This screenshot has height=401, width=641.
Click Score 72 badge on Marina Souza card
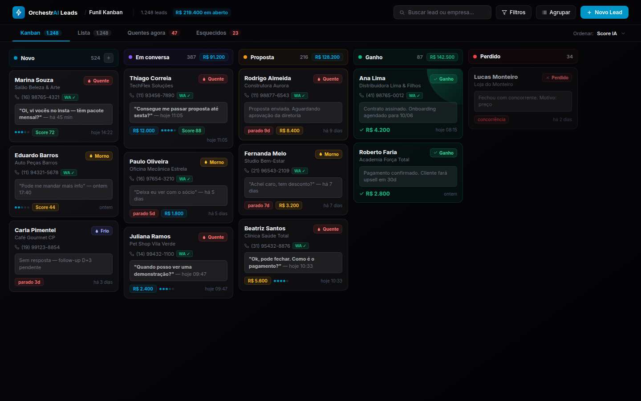point(45,132)
